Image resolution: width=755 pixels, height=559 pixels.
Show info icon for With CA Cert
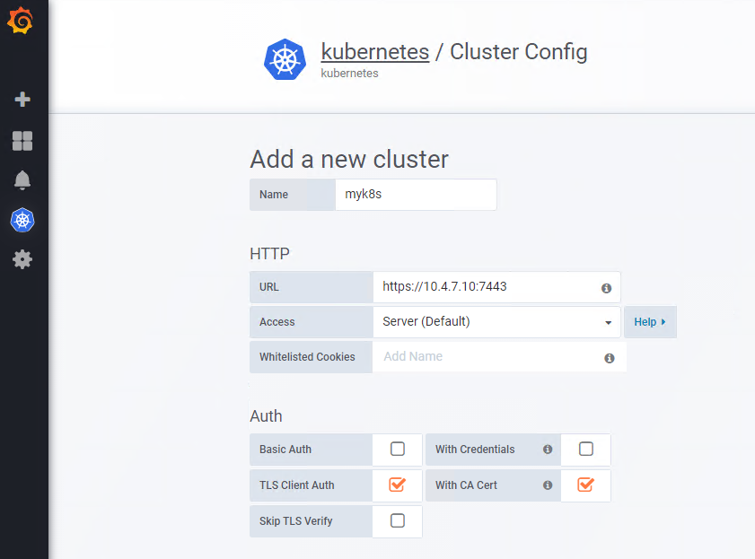click(x=548, y=485)
